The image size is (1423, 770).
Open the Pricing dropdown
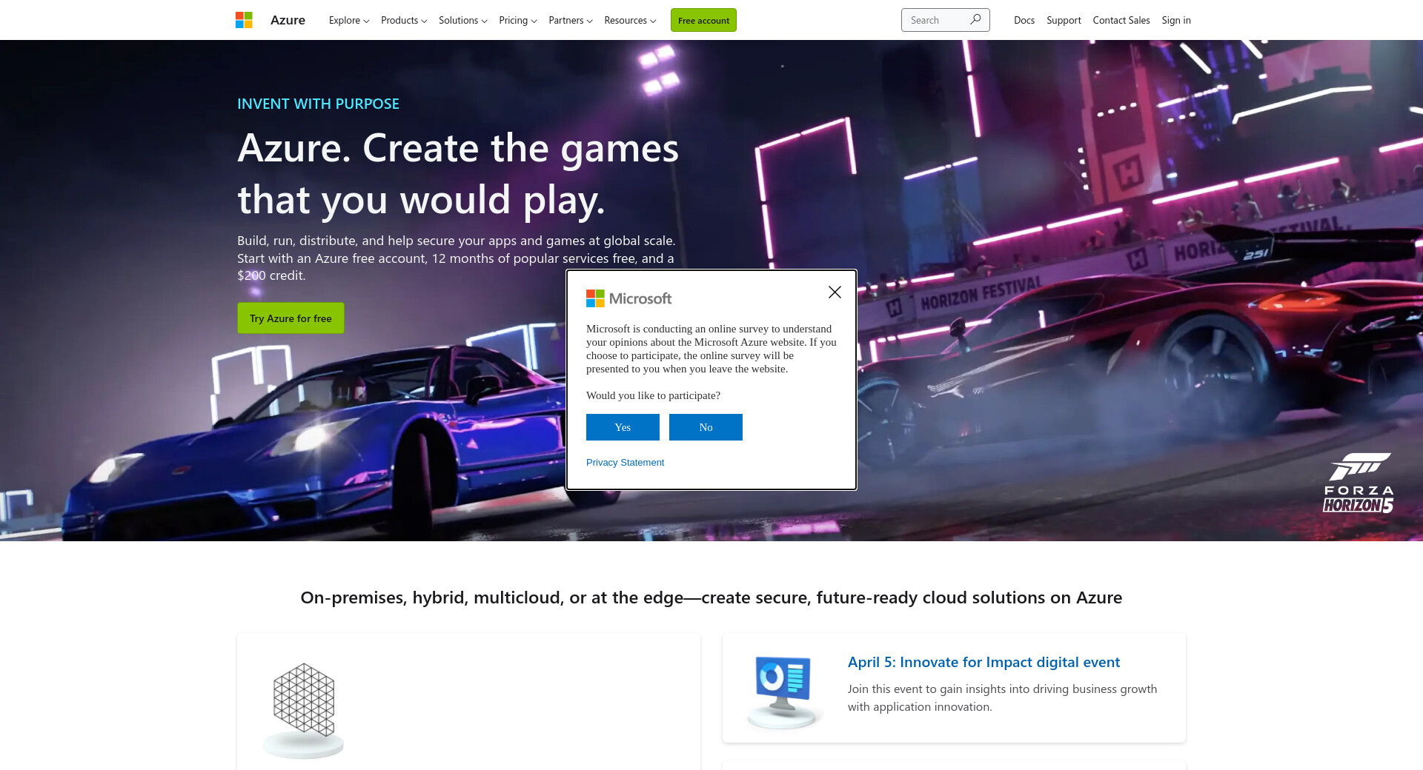point(517,21)
